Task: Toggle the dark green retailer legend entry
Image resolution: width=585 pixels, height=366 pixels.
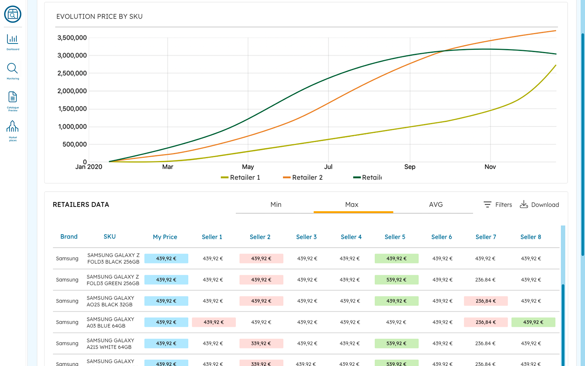Action: tap(367, 178)
